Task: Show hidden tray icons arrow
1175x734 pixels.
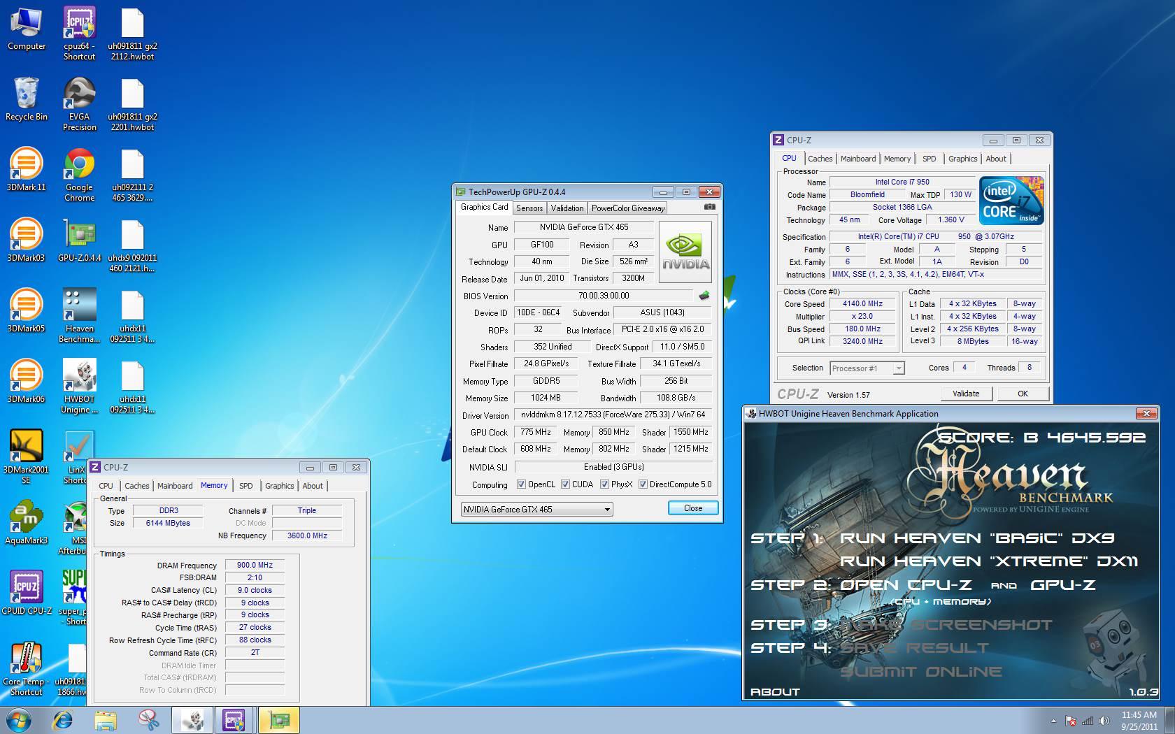Action: pyautogui.click(x=1053, y=721)
